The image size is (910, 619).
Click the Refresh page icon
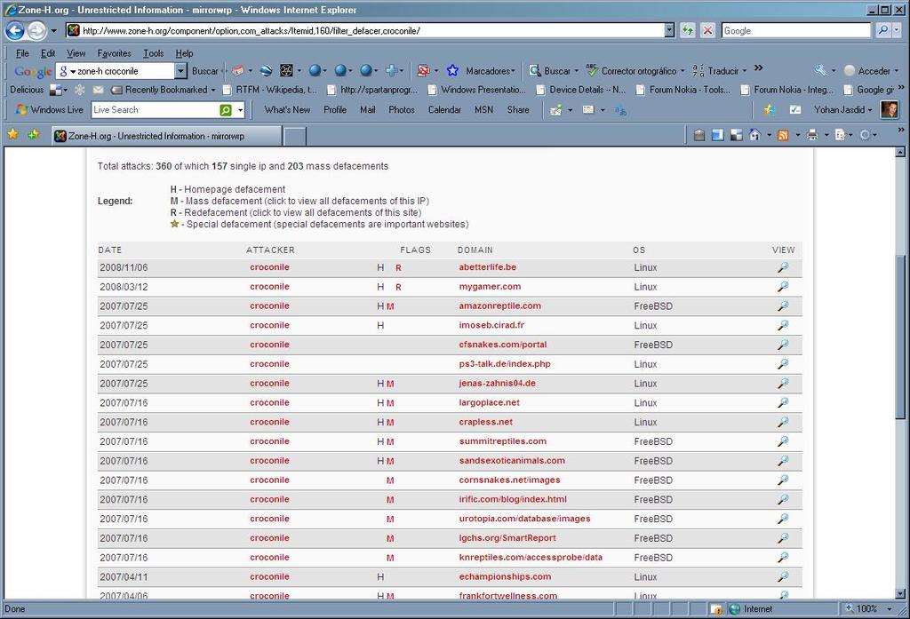tap(688, 30)
